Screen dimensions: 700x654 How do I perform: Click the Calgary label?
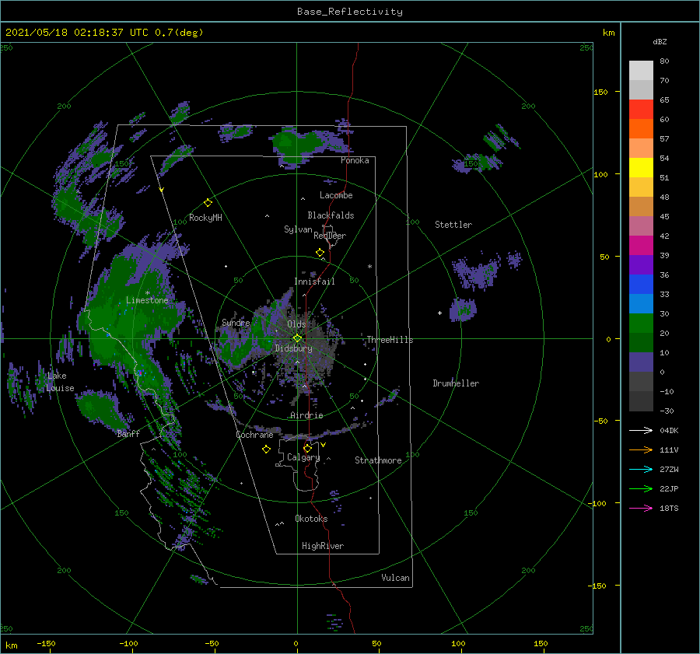(303, 457)
